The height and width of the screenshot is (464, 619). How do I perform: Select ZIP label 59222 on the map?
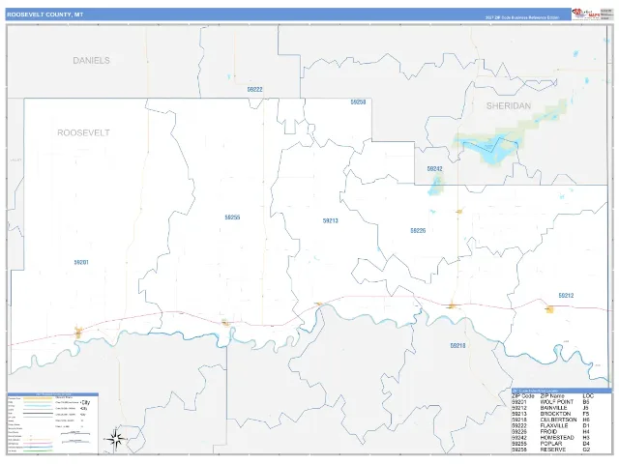tap(254, 90)
